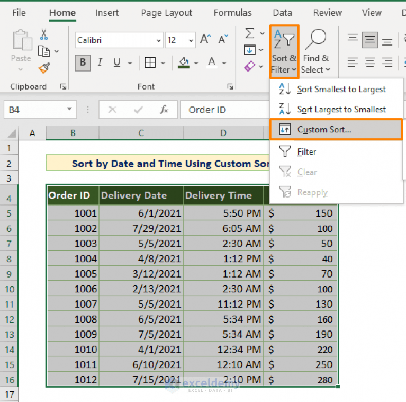Switch to the Page Layout tab
The width and height of the screenshot is (406, 402).
pos(167,13)
